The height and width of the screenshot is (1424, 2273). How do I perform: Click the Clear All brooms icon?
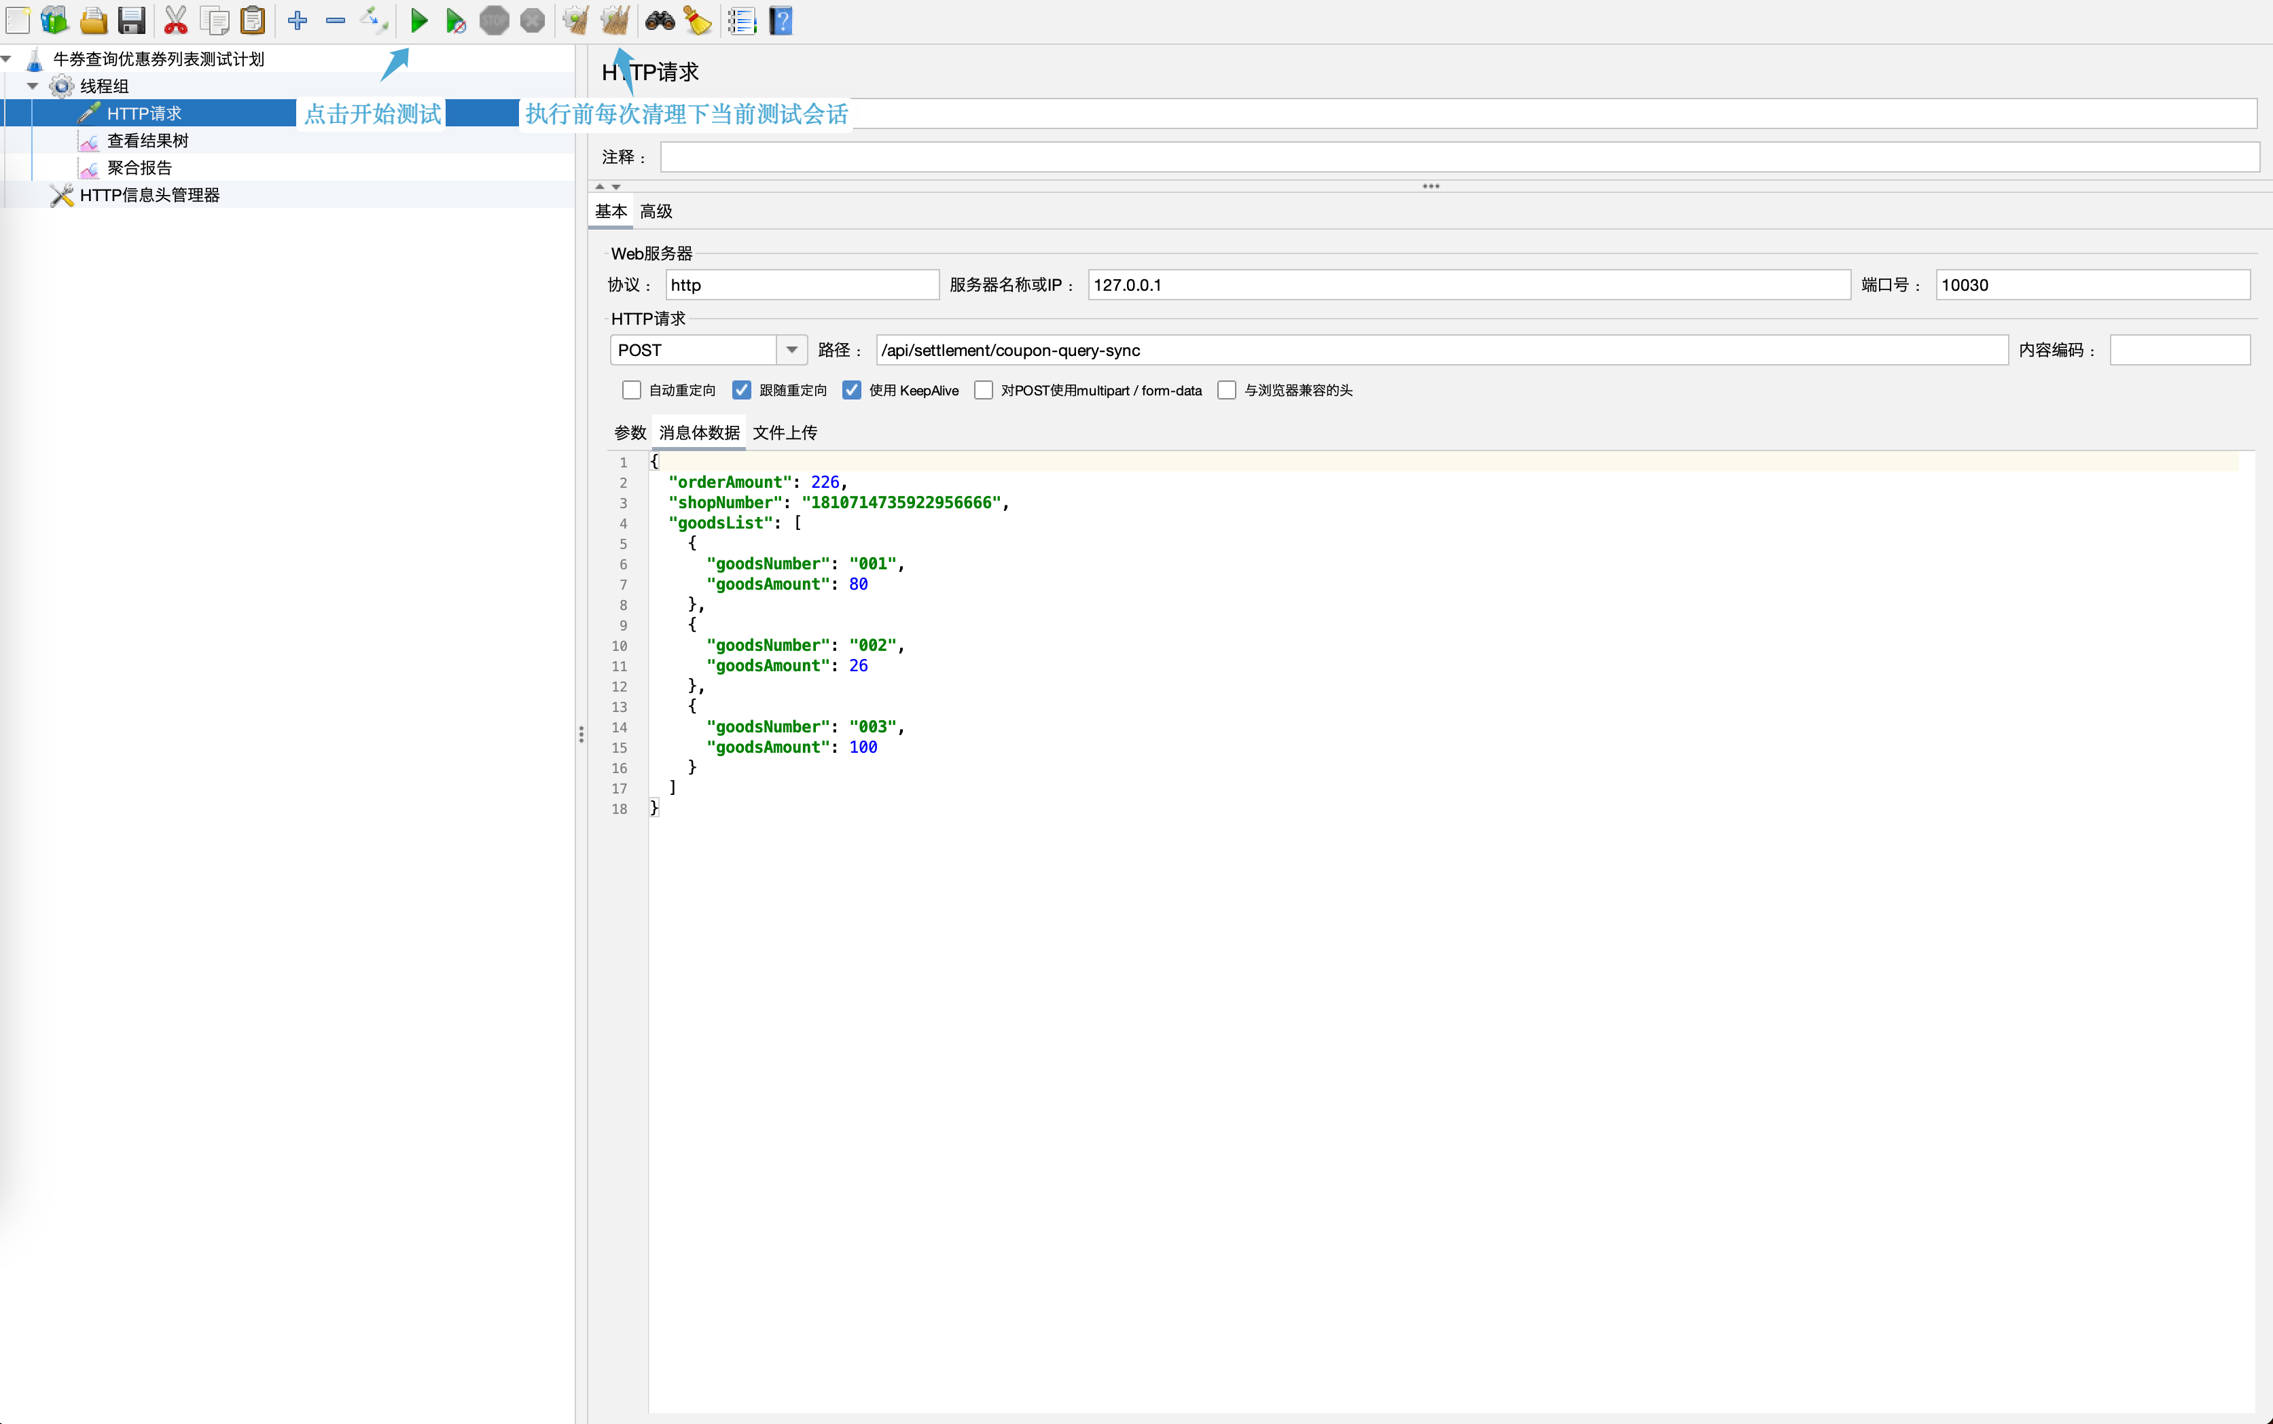coord(615,20)
